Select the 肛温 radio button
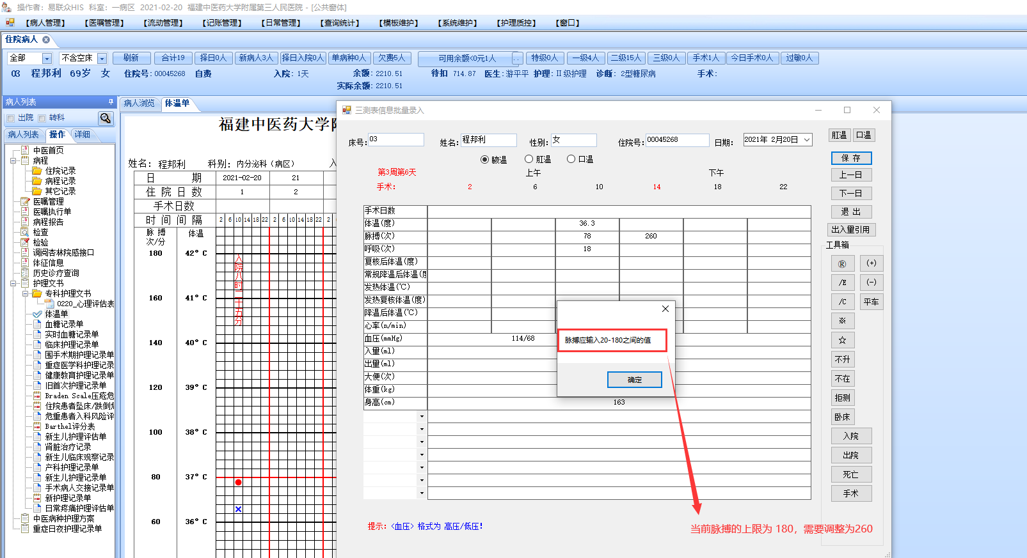The image size is (1027, 558). click(529, 159)
